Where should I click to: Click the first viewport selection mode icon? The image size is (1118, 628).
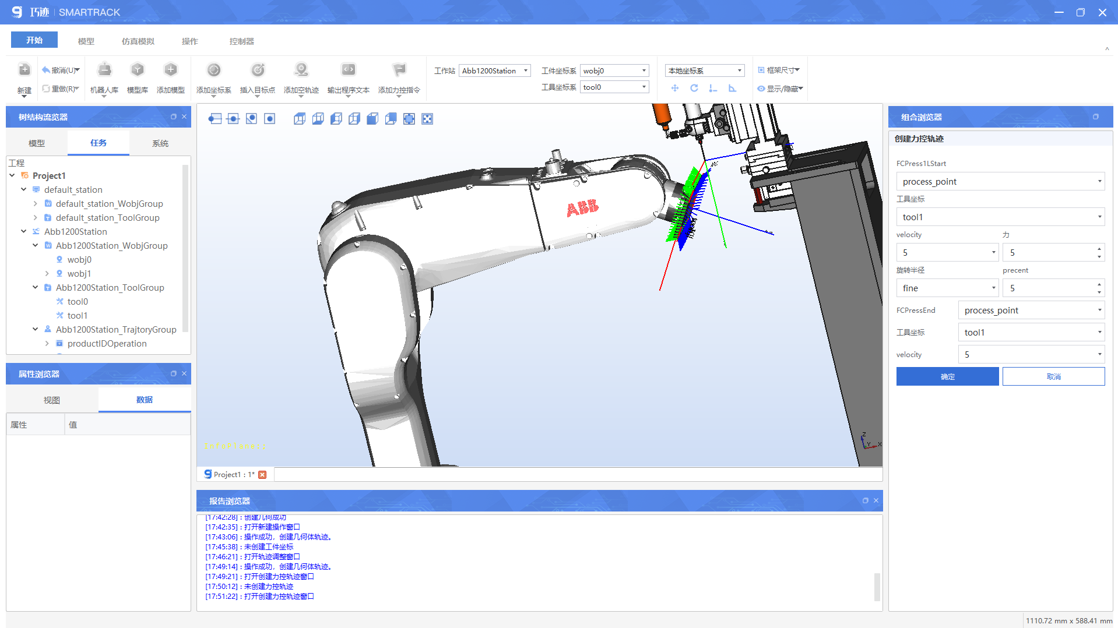(215, 119)
